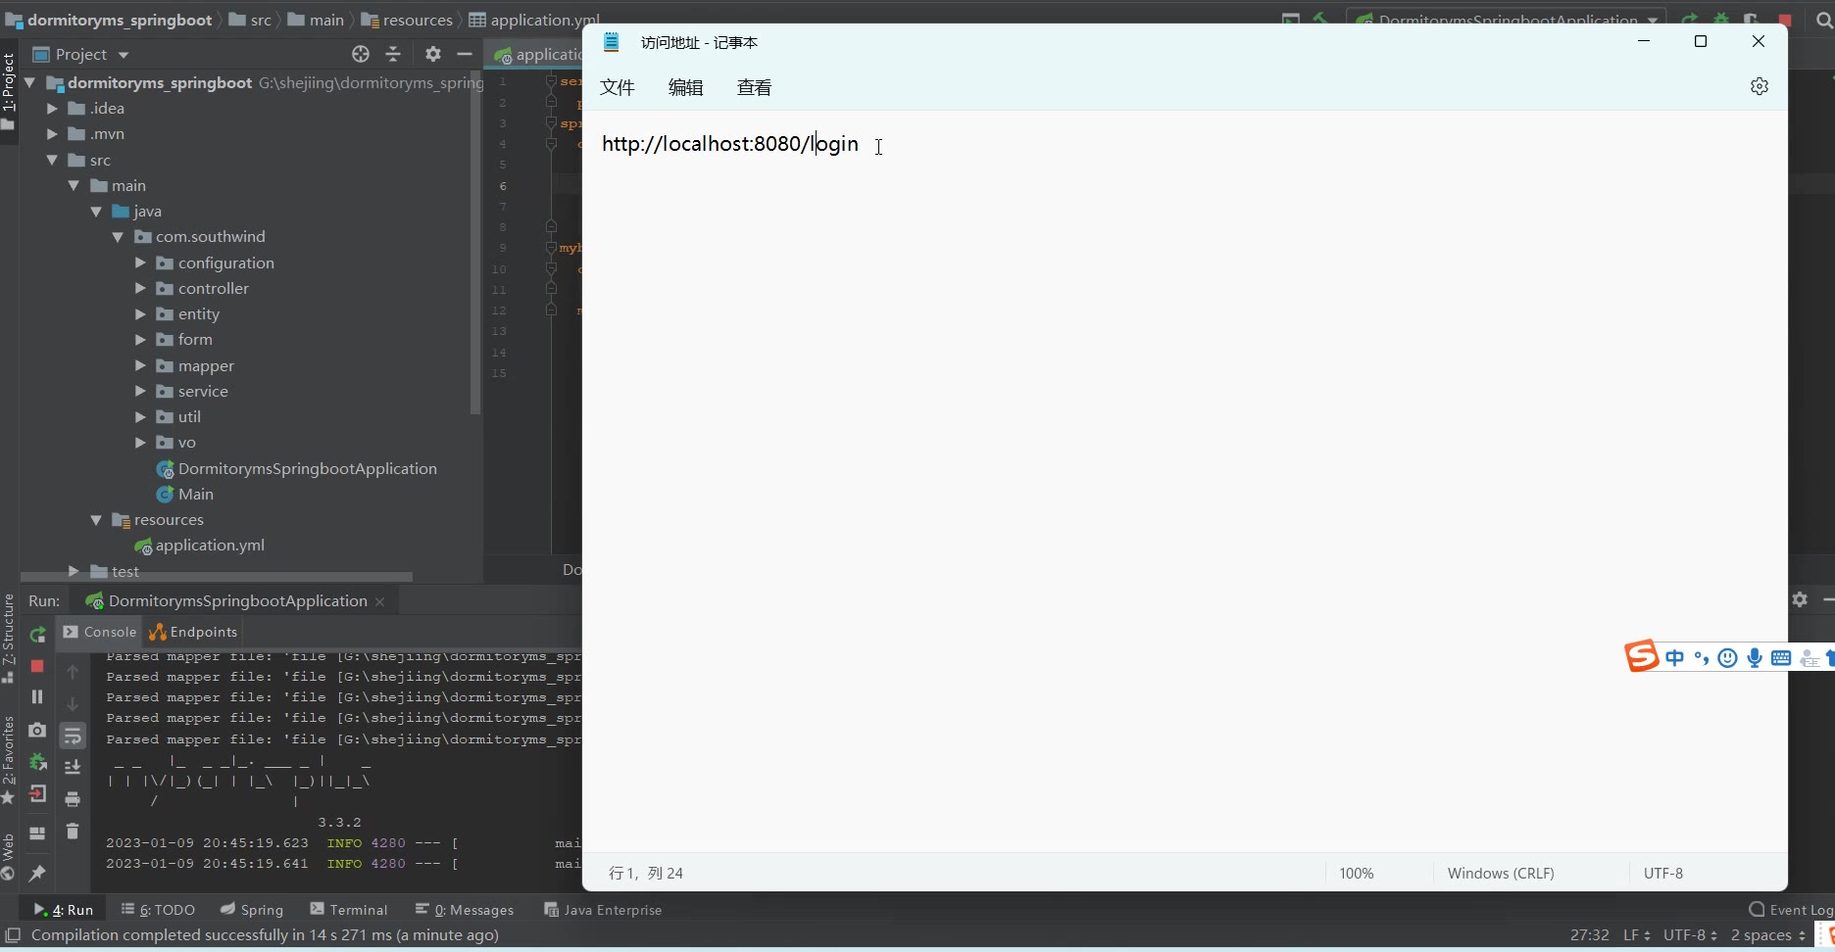
Task: Open Notepad 查看 menu
Action: (755, 87)
